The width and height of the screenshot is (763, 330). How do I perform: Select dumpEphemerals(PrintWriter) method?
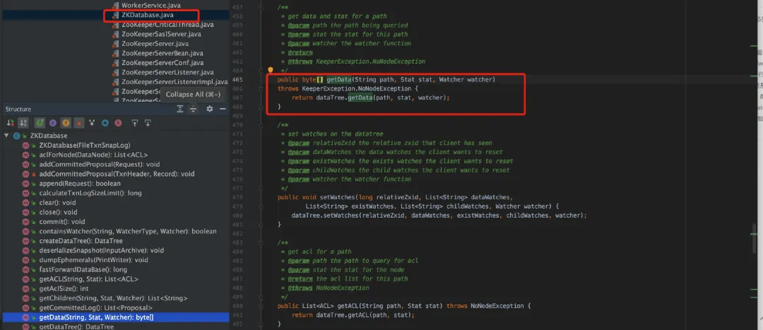(x=93, y=260)
